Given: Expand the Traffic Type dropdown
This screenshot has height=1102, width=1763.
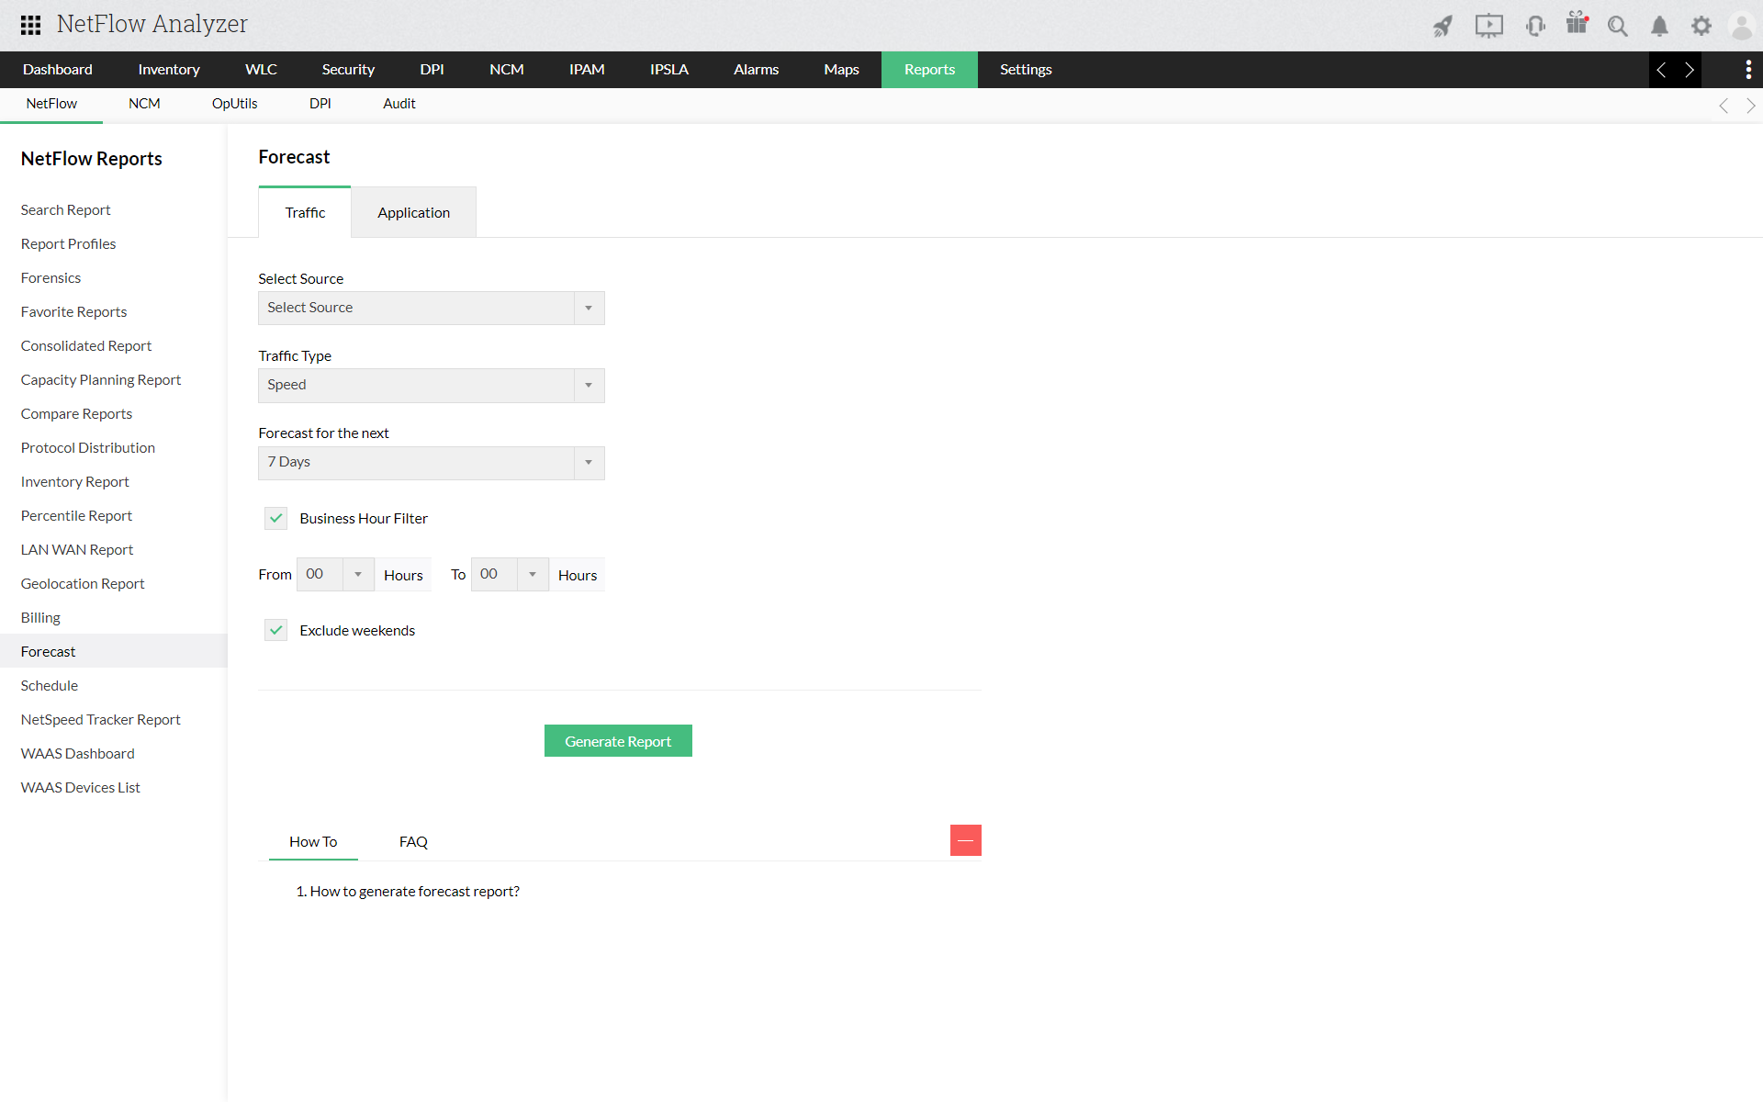Looking at the screenshot, I should pyautogui.click(x=431, y=385).
